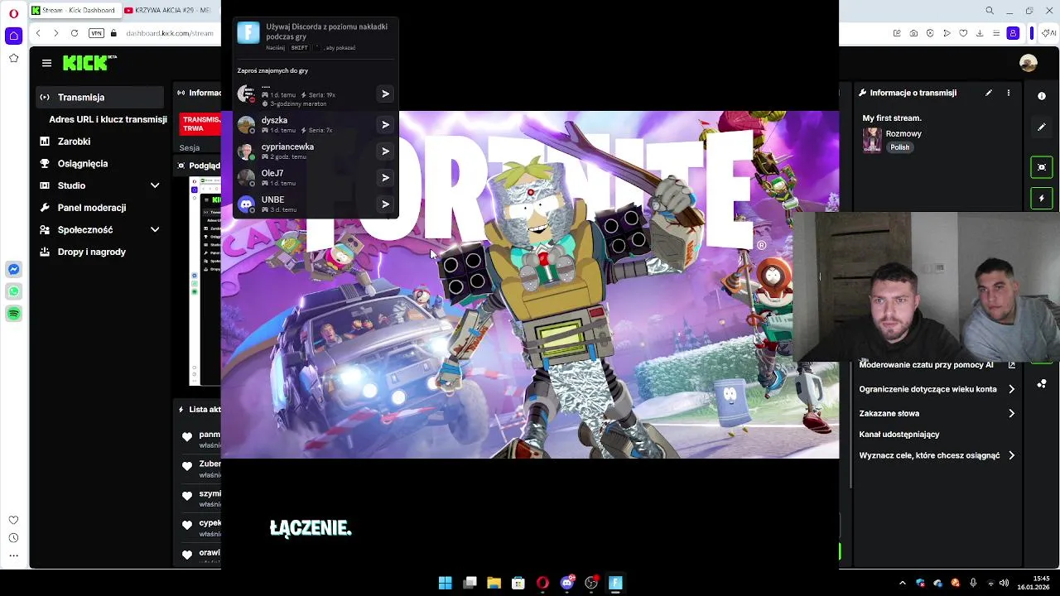Image resolution: width=1060 pixels, height=596 pixels.
Task: Invite OleJ7 to the game
Action: pyautogui.click(x=385, y=178)
